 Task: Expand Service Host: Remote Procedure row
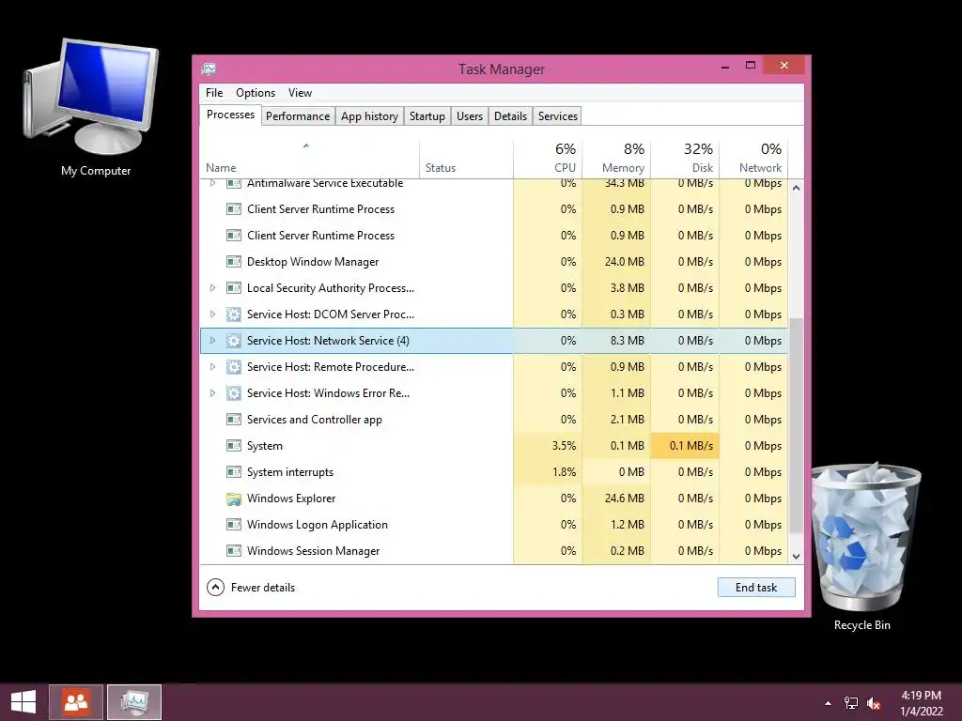(212, 367)
